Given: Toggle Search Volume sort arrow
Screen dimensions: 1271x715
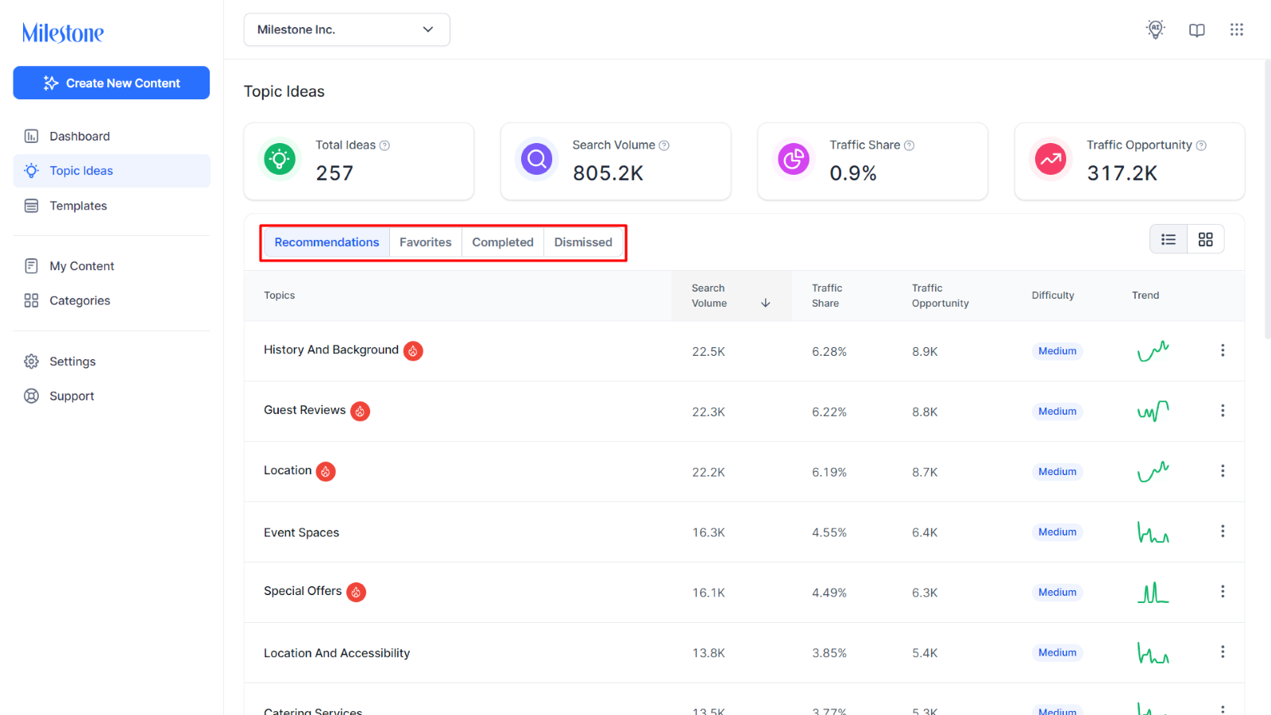Looking at the screenshot, I should pos(766,303).
